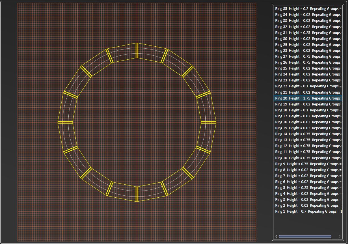348x244 pixels.
Task: Click the rightmost yellow divider on the ring
Action: 208,122
